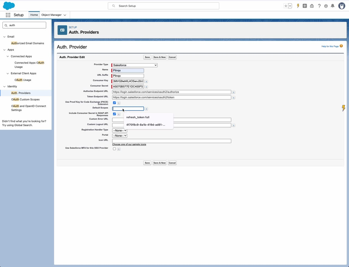Image resolution: width=349 pixels, height=267 pixels.
Task: Click info icon beside PKCE checkbox
Action: coord(119,103)
